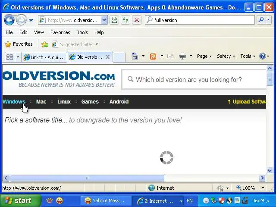Switch to the Linkzb tab
Image resolution: width=276 pixels, height=207 pixels.
44,57
